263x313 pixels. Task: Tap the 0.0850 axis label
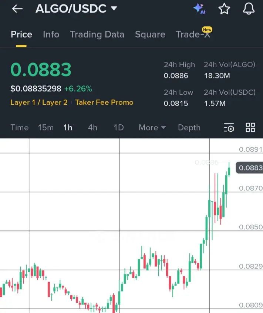(x=251, y=227)
